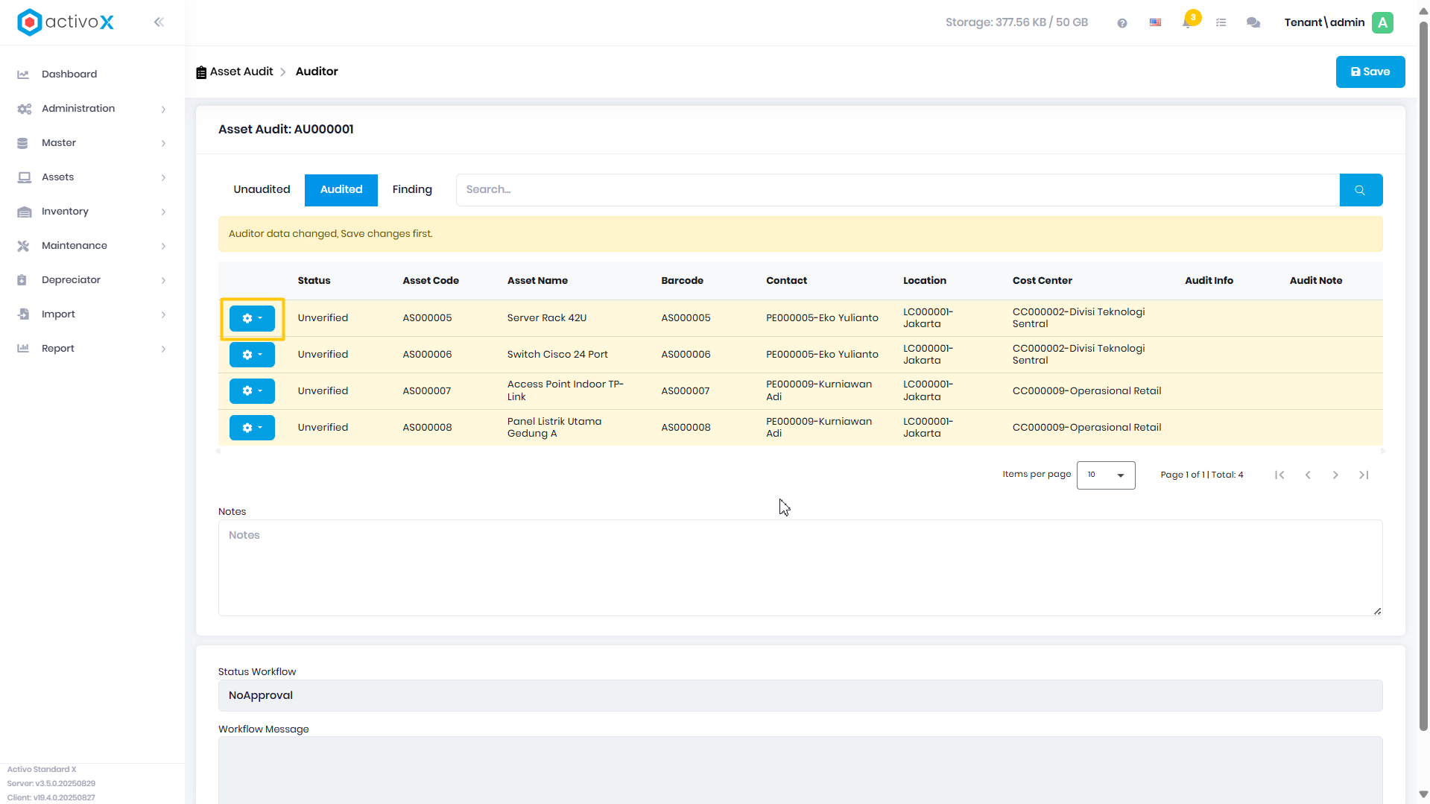Viewport: 1430px width, 804px height.
Task: Click the search magnifier button
Action: click(1361, 190)
